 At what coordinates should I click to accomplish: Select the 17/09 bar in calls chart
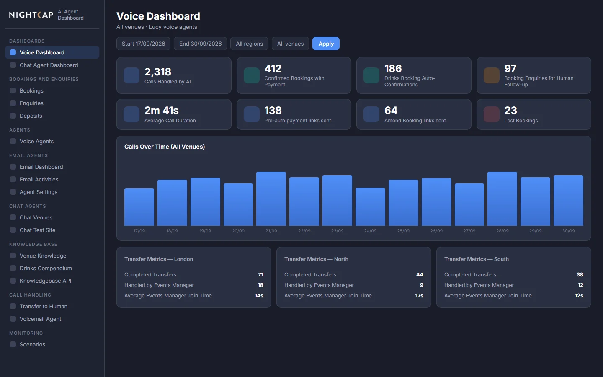click(x=139, y=207)
